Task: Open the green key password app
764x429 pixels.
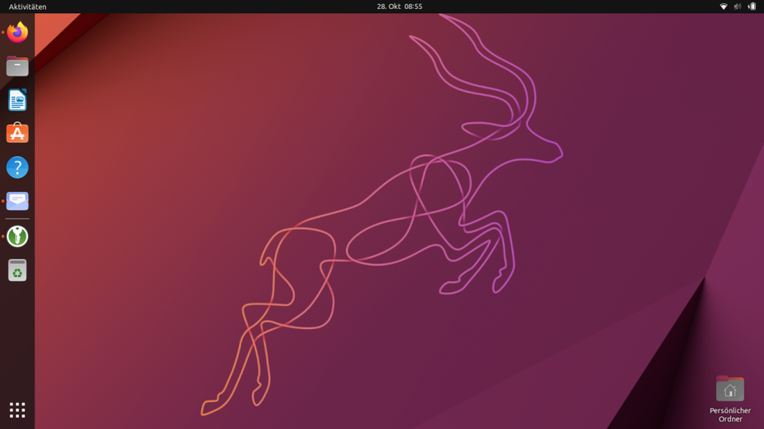Action: pyautogui.click(x=17, y=236)
